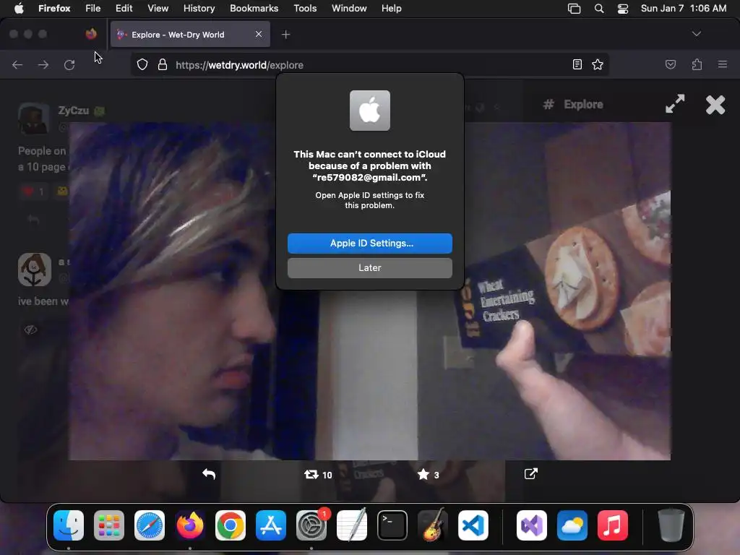Screen dimensions: 740x555
Task: Boost the post showing 10 boosts
Action: click(x=318, y=474)
